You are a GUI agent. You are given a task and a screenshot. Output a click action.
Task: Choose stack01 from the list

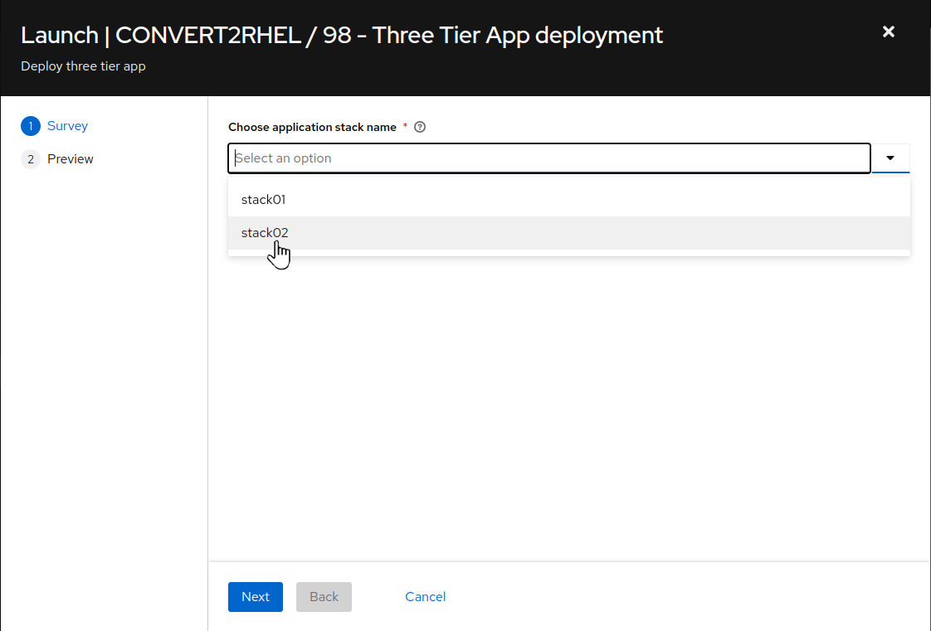[x=569, y=200]
